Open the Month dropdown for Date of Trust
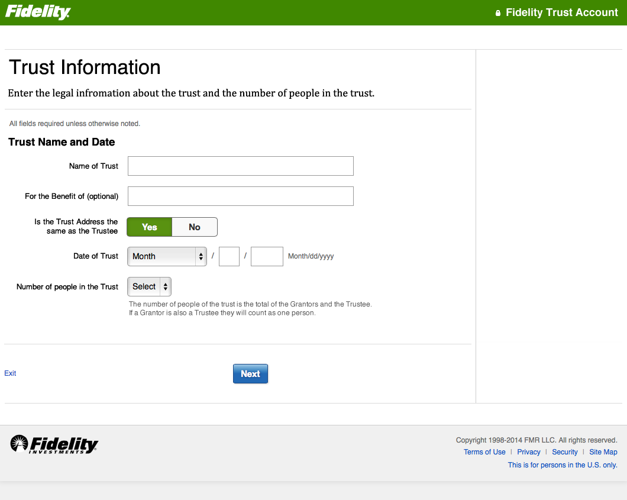 [x=167, y=256]
